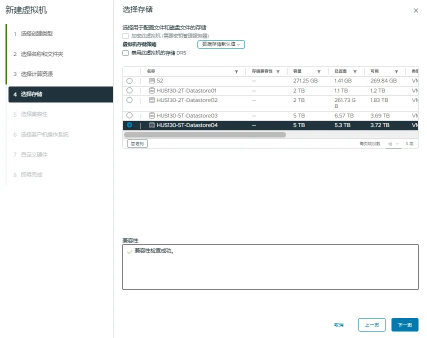Open the 已置备 column filter

pyautogui.click(x=355, y=71)
